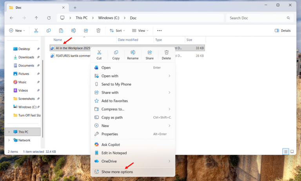Viewport: 301px width, 181px height.
Task: Open the Sort dropdown
Action: [117, 31]
